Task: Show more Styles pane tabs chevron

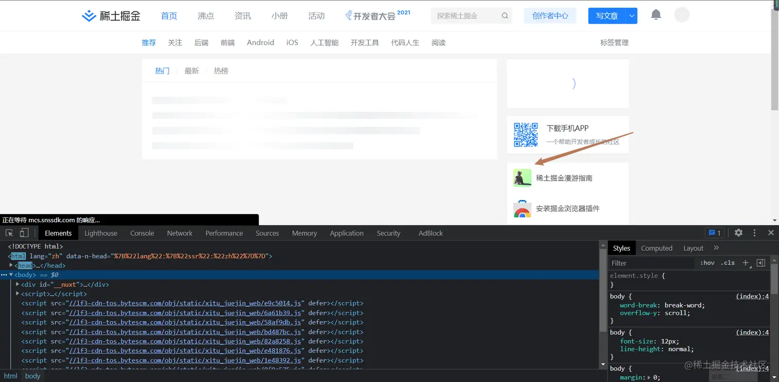Action: 716,248
